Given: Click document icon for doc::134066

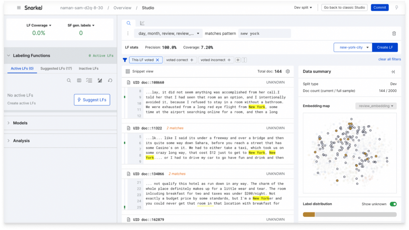Looking at the screenshot, I should (x=128, y=174).
